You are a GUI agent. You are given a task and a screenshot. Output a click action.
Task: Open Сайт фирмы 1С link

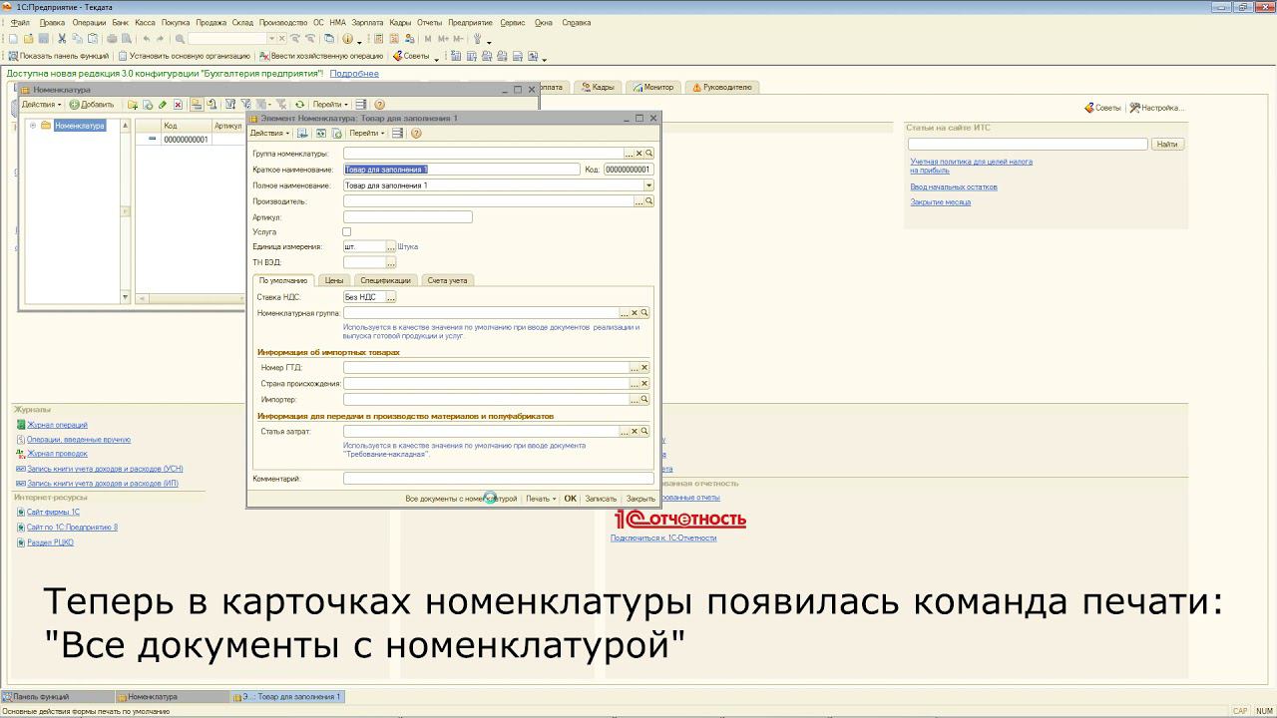point(53,513)
